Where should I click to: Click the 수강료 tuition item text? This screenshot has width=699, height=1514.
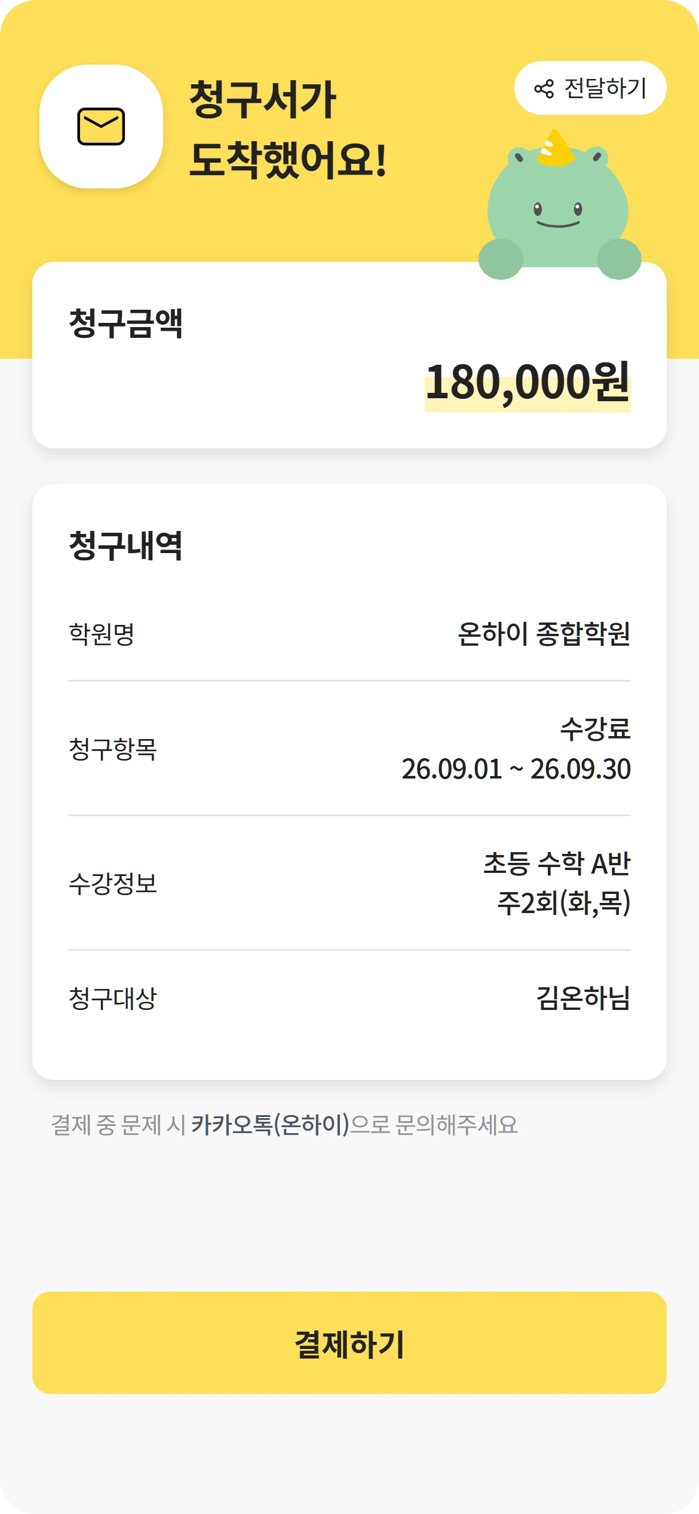point(595,729)
